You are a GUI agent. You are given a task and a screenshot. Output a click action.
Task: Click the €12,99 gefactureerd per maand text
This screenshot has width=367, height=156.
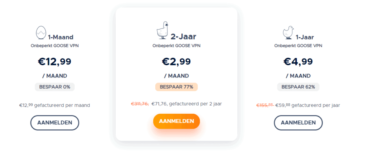click(x=55, y=105)
